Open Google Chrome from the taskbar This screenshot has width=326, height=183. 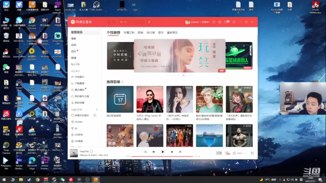[x=37, y=180]
